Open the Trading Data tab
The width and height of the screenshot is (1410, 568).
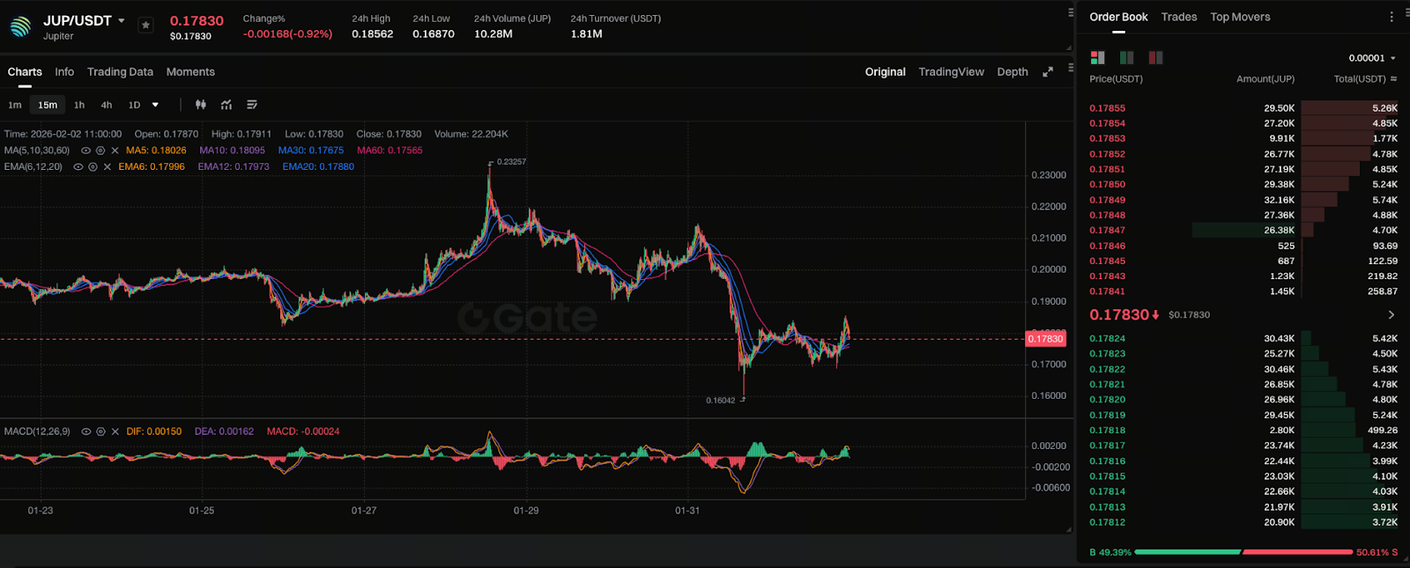(x=120, y=72)
